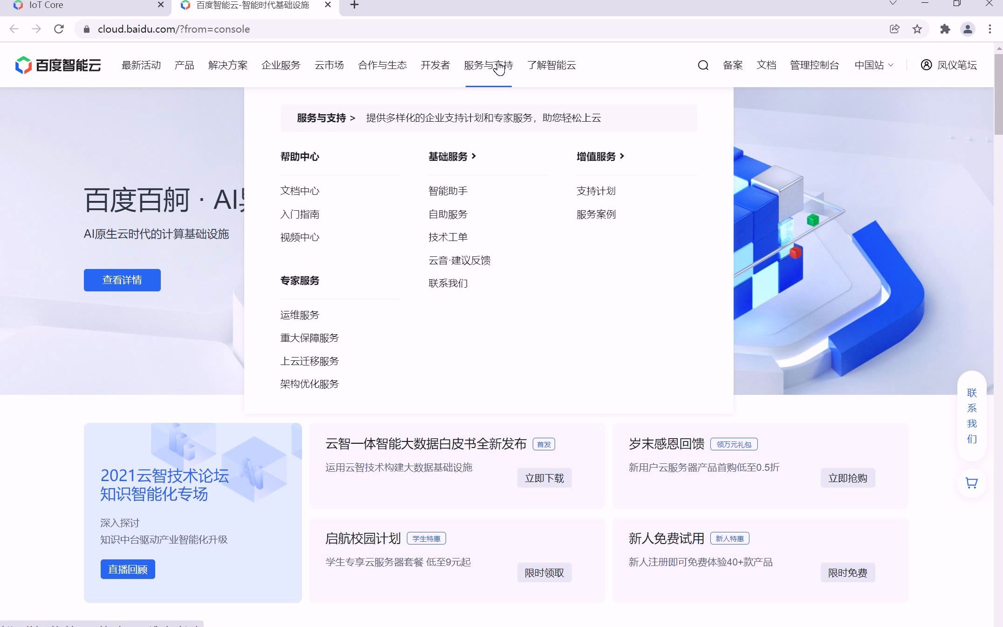Open the 产品 nav menu

tap(184, 65)
